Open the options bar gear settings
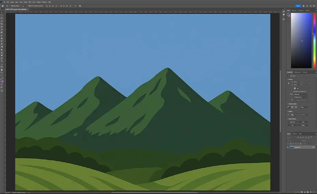317x194 pixels. [80, 6]
